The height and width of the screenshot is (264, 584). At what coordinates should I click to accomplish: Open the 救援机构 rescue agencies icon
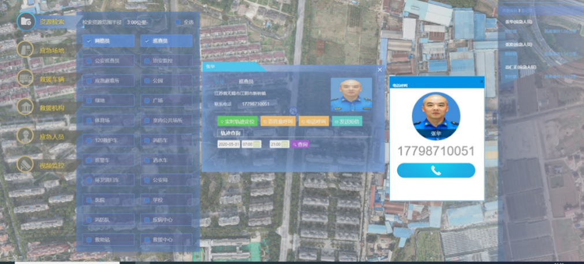25,107
